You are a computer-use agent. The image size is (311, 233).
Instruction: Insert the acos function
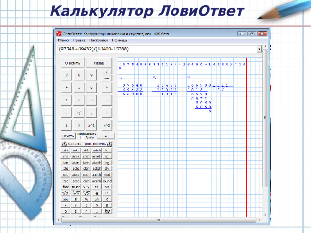coord(76,156)
